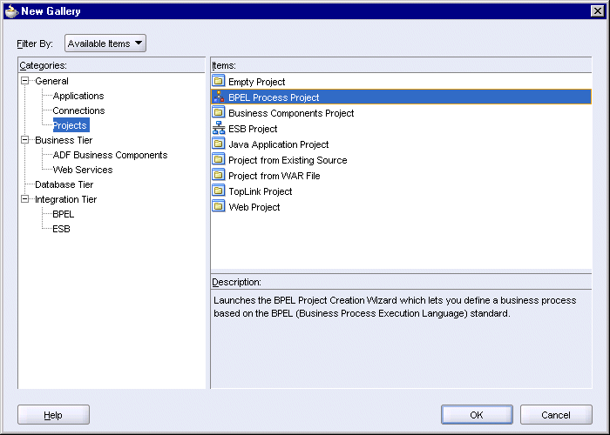The height and width of the screenshot is (435, 610).
Task: Select the Projects category
Action: point(71,125)
